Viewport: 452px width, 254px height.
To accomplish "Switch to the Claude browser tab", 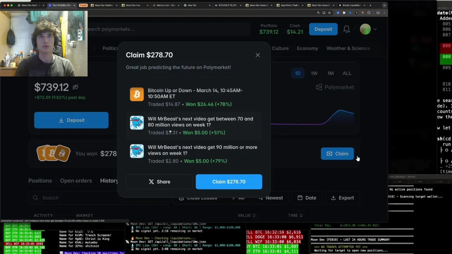I will point(83,5).
